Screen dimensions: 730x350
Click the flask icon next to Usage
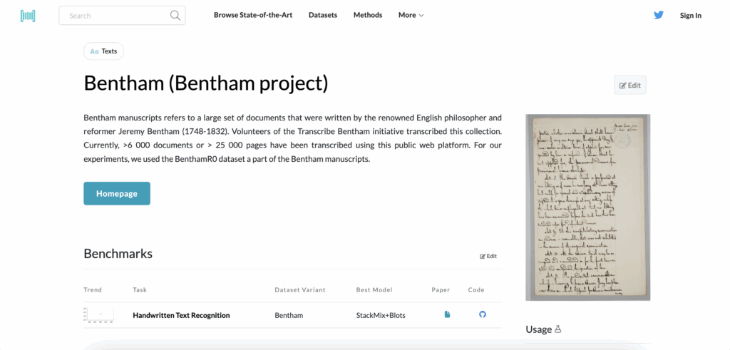click(x=558, y=329)
